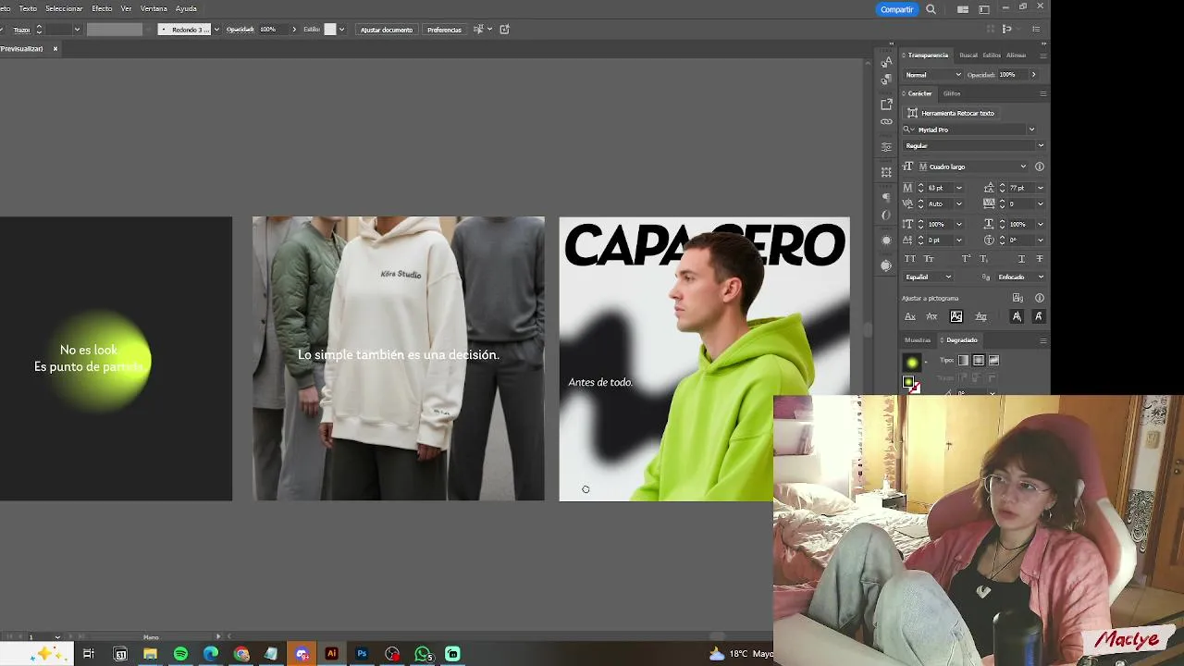Image resolution: width=1184 pixels, height=666 pixels.
Task: Apply Superscript formatting
Action: (x=967, y=259)
